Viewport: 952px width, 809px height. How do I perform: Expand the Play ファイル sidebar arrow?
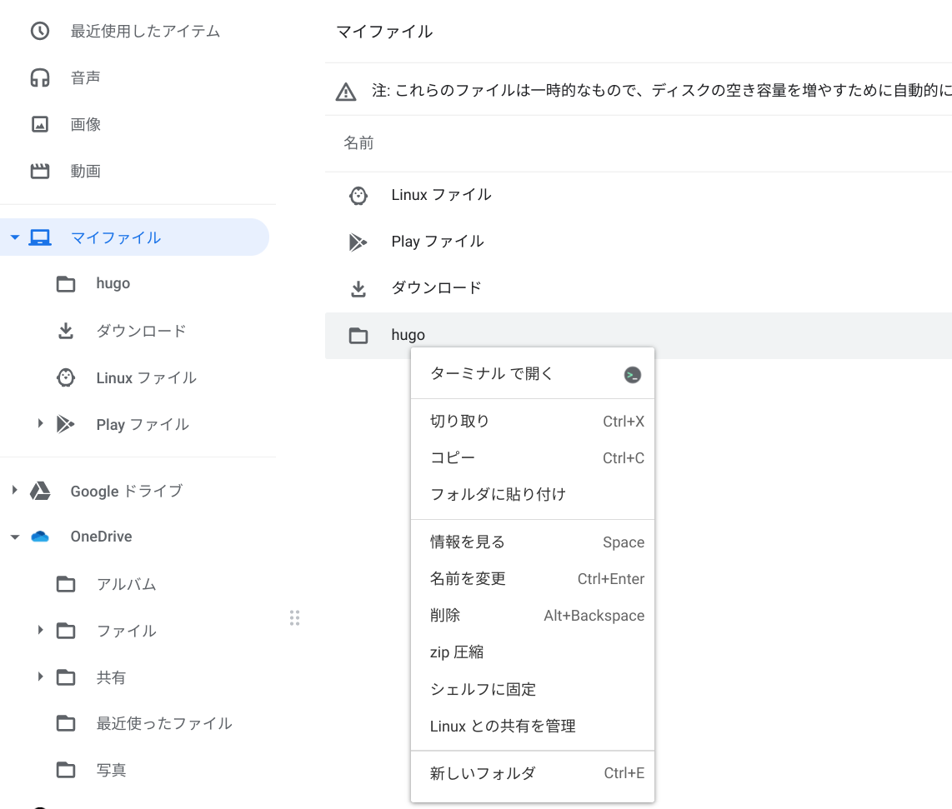pyautogui.click(x=40, y=424)
